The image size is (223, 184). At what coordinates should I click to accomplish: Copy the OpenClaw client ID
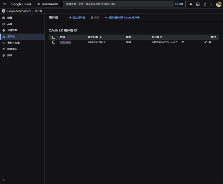click(x=183, y=42)
